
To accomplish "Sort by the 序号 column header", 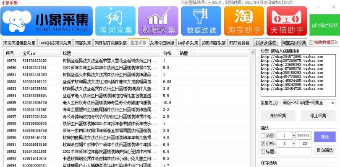I will (12, 53).
